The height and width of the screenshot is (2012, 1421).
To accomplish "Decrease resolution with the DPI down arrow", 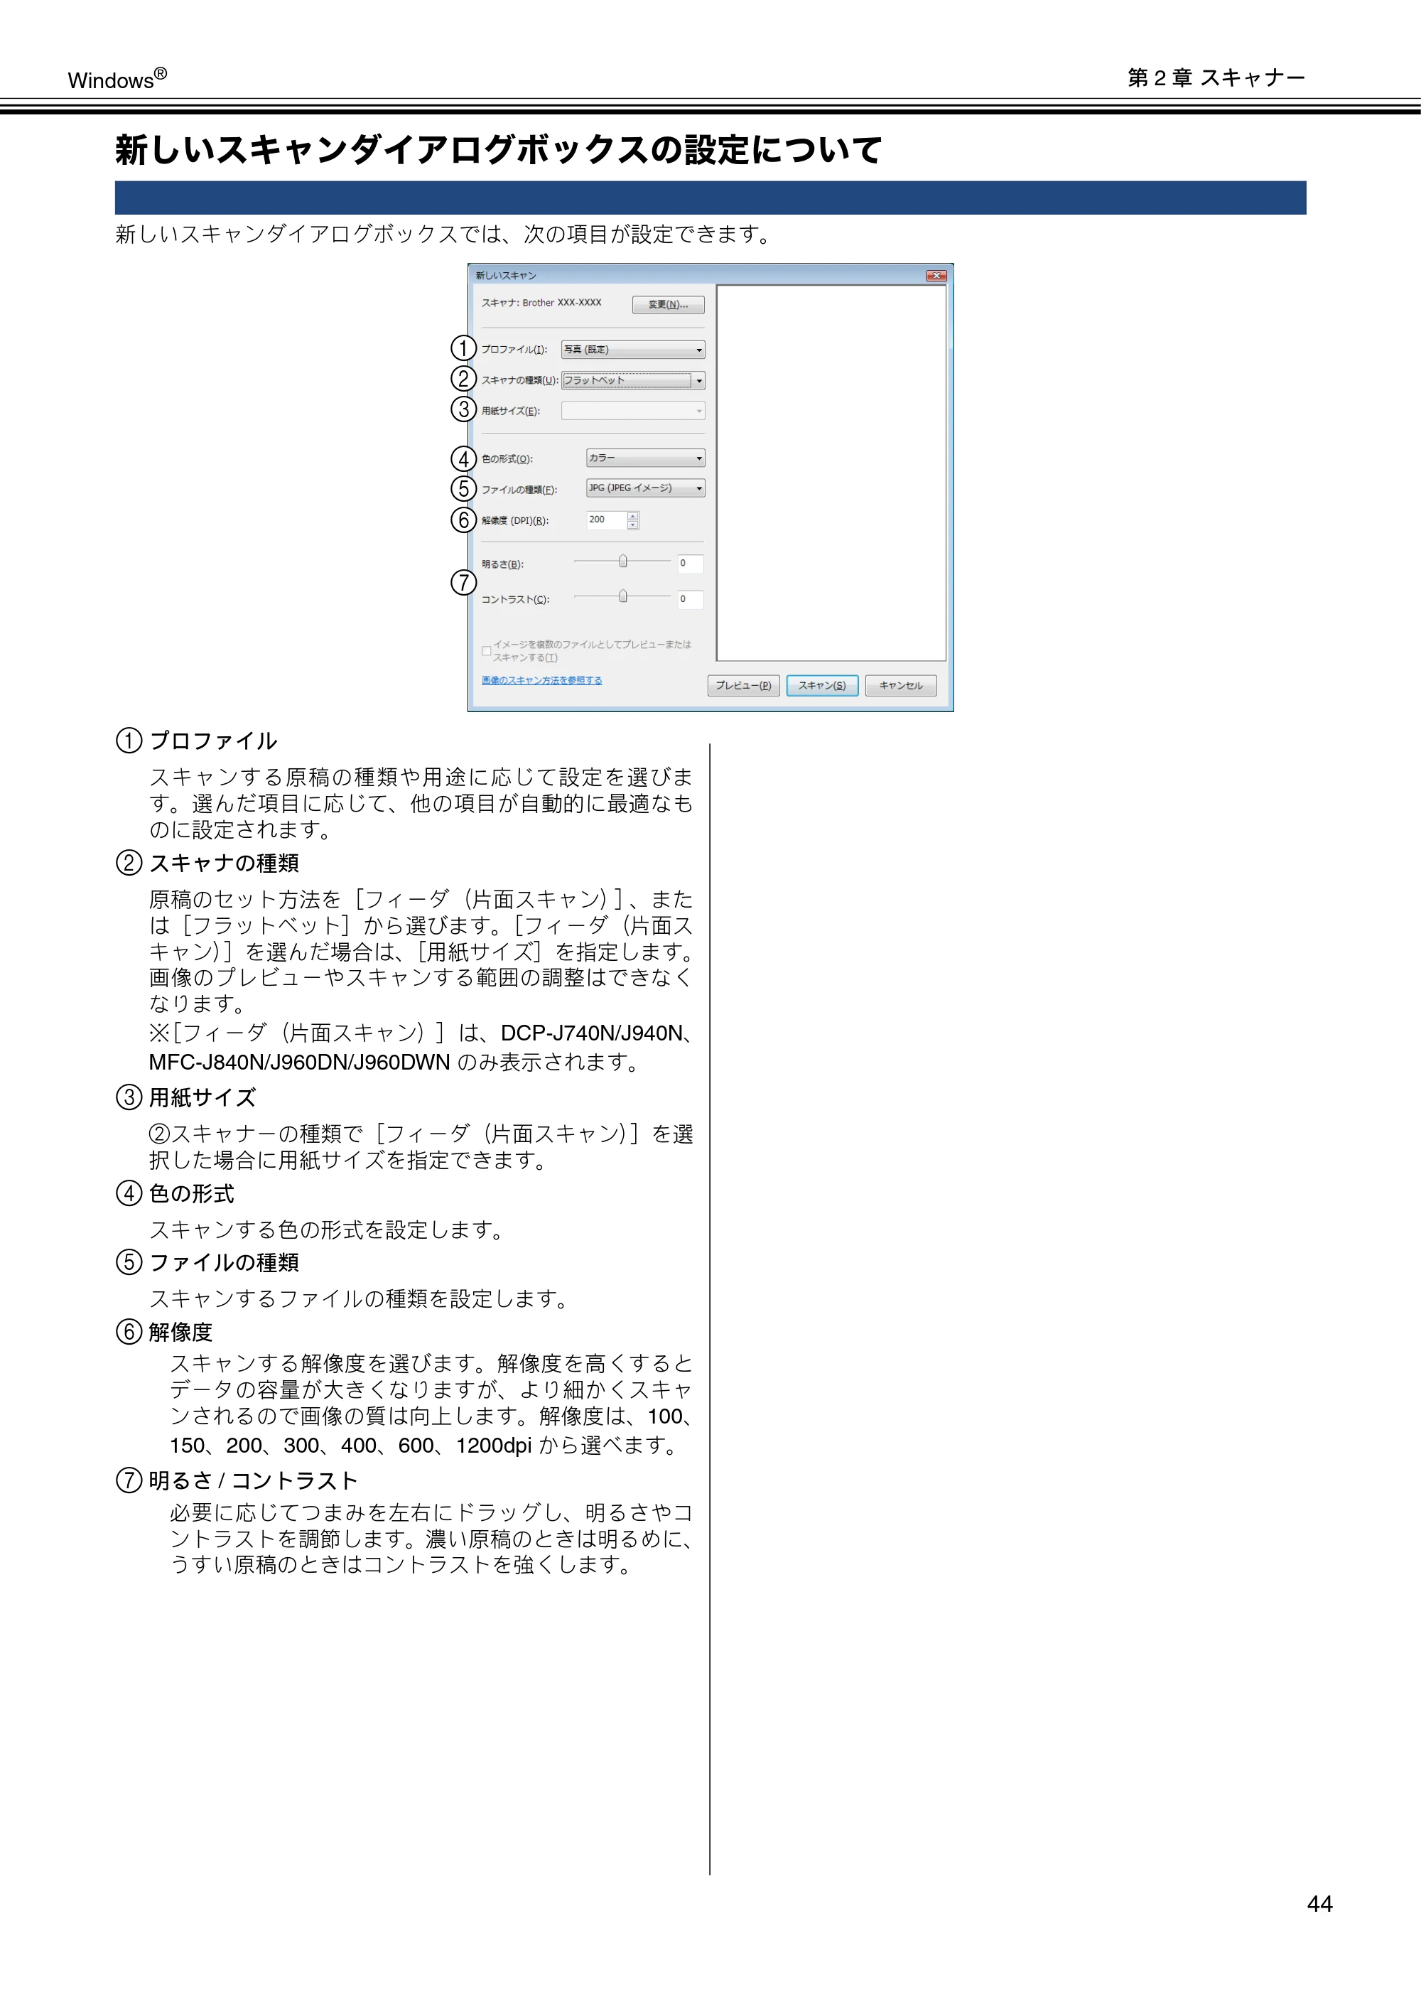I will click(633, 525).
